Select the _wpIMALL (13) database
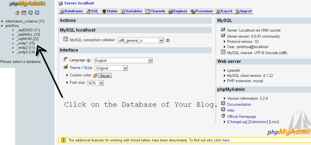This screenshot has height=145, width=311. pyautogui.click(x=28, y=35)
